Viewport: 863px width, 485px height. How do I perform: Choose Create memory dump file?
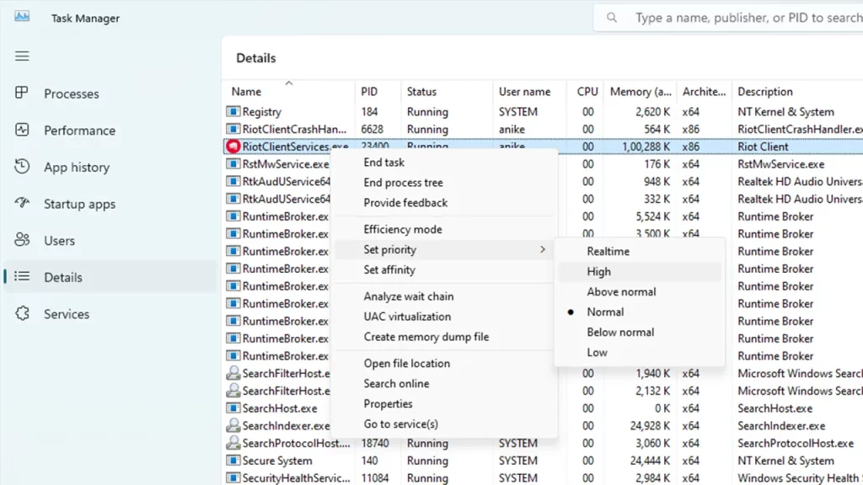click(x=443, y=337)
